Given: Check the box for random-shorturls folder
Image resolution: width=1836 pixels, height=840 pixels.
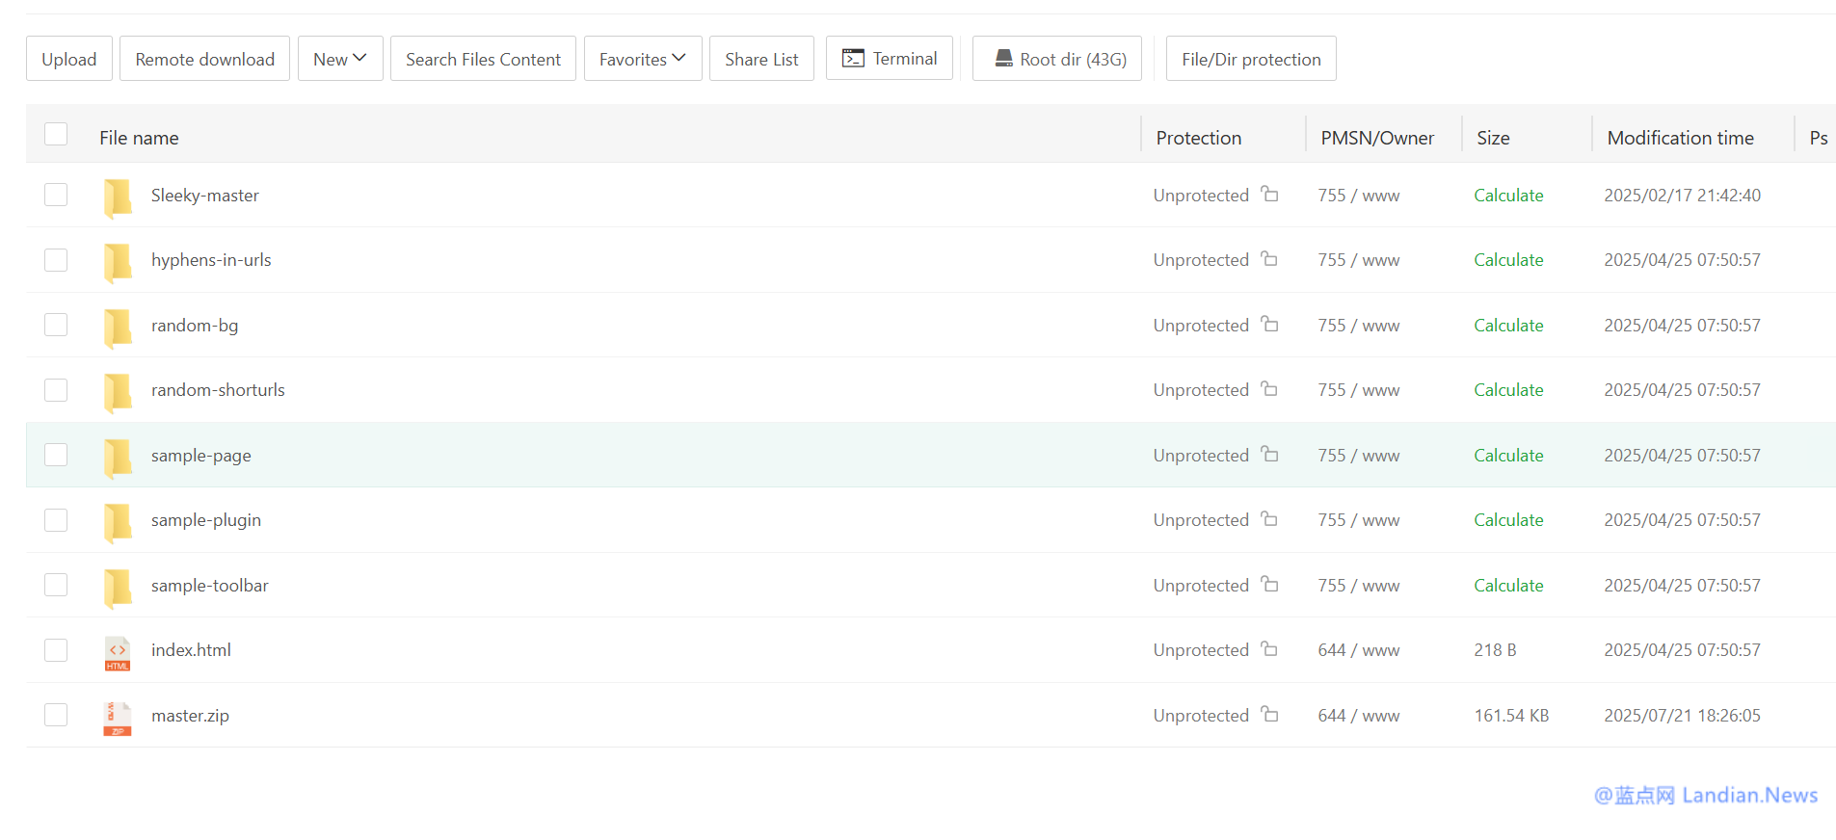Looking at the screenshot, I should click(x=56, y=390).
